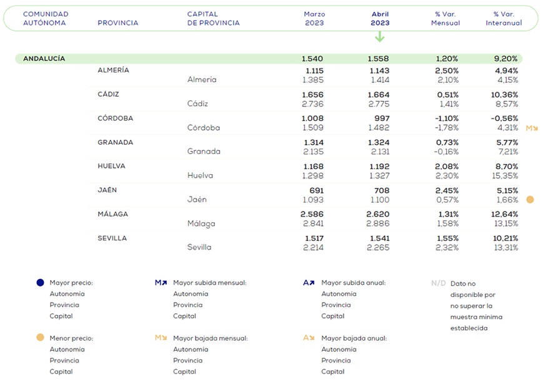Viewport: 548px width, 380px height.
Task: Click the Mayor subida anual legend icon
Action: pyautogui.click(x=308, y=283)
